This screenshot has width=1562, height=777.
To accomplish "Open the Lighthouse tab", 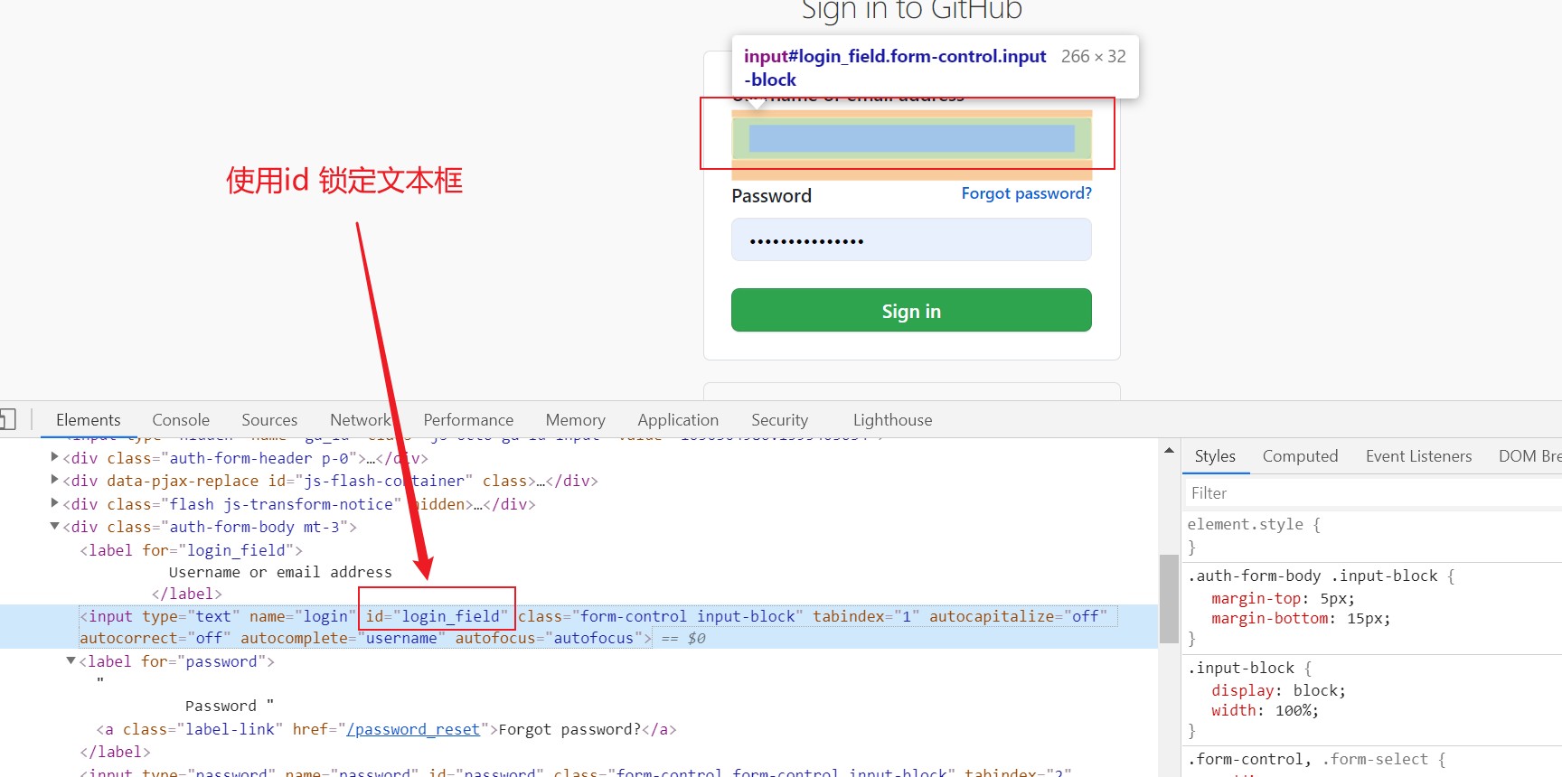I will click(892, 420).
